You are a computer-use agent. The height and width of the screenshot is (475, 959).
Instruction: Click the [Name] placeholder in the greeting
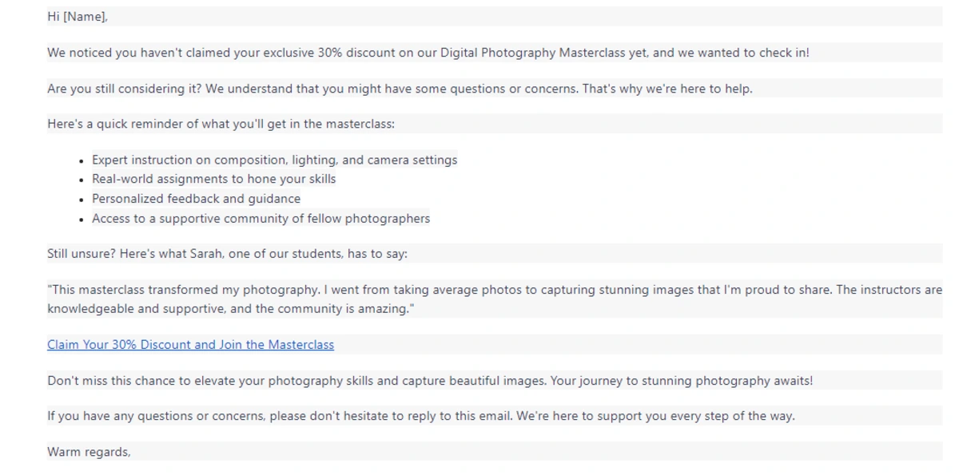pos(84,17)
